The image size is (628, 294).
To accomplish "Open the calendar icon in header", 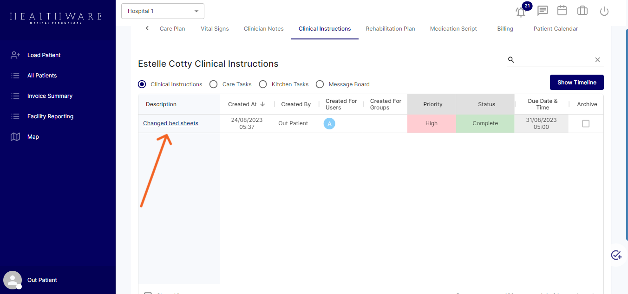I will click(x=562, y=11).
